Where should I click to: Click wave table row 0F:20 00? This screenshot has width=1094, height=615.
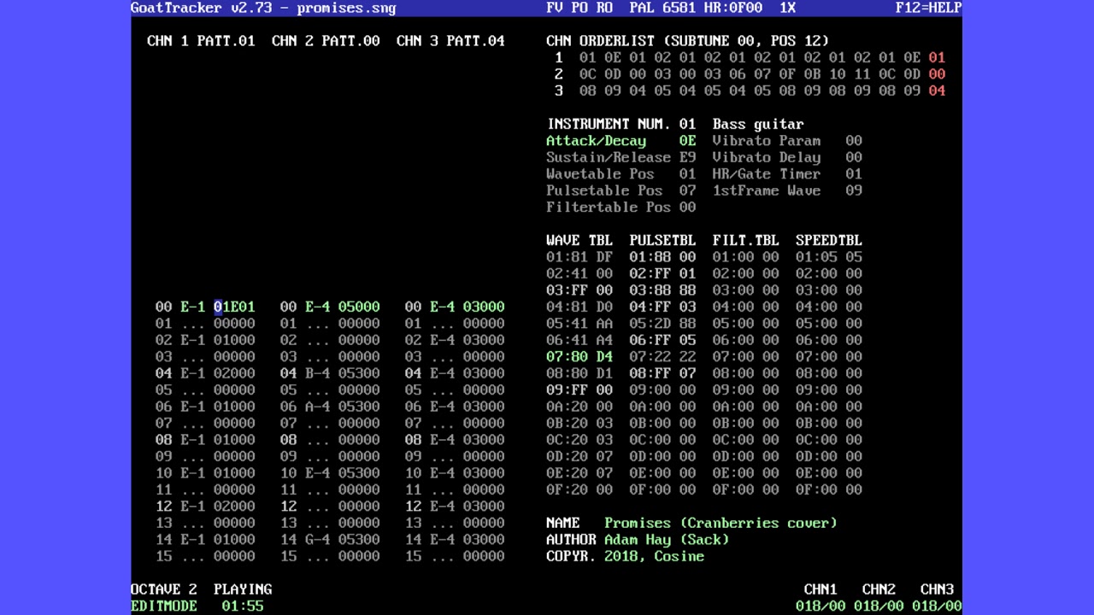tap(579, 490)
